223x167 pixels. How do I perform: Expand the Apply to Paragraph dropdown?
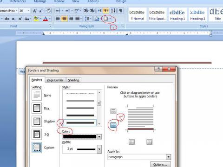[168, 157]
